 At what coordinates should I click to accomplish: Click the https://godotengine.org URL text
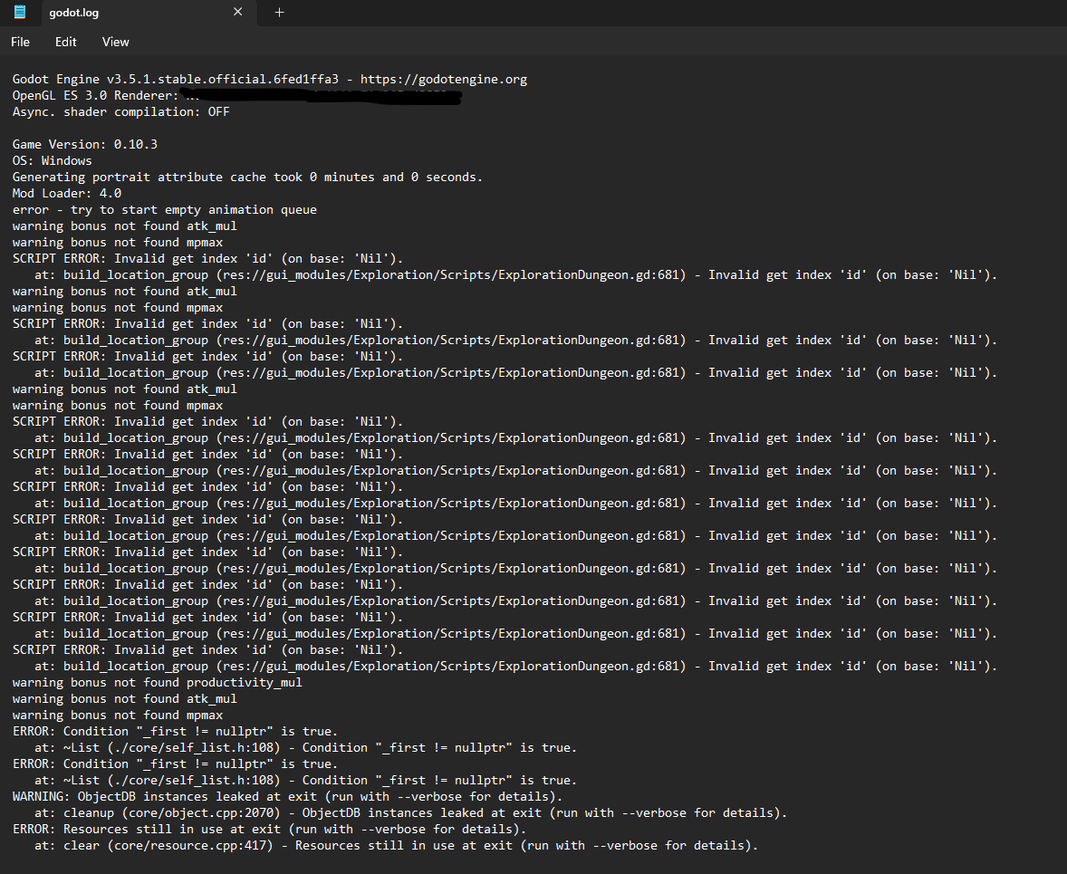coord(444,79)
